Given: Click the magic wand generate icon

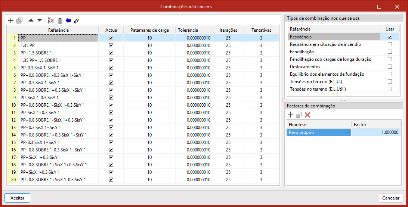Looking at the screenshot, I should (x=77, y=21).
